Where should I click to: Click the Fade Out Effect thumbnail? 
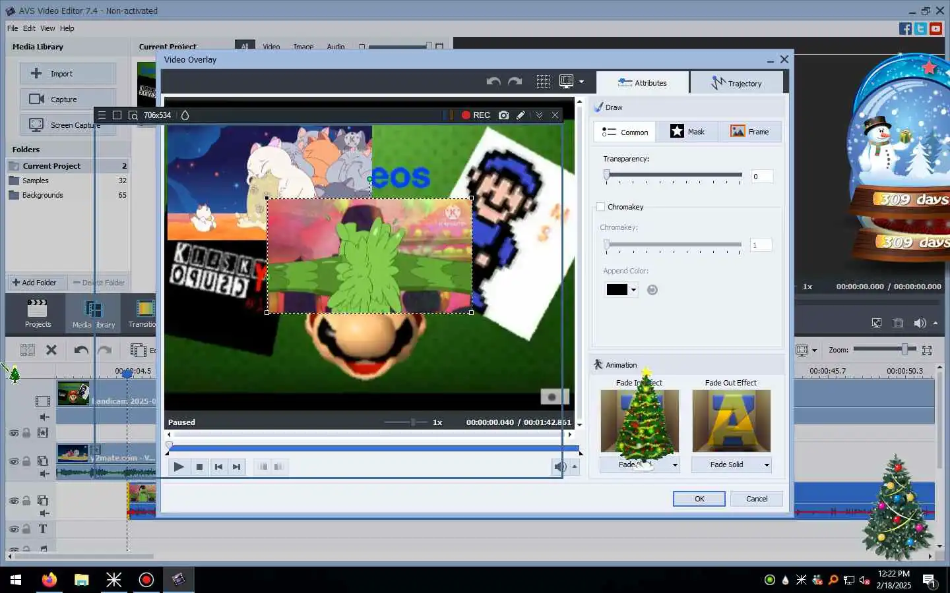pyautogui.click(x=731, y=421)
